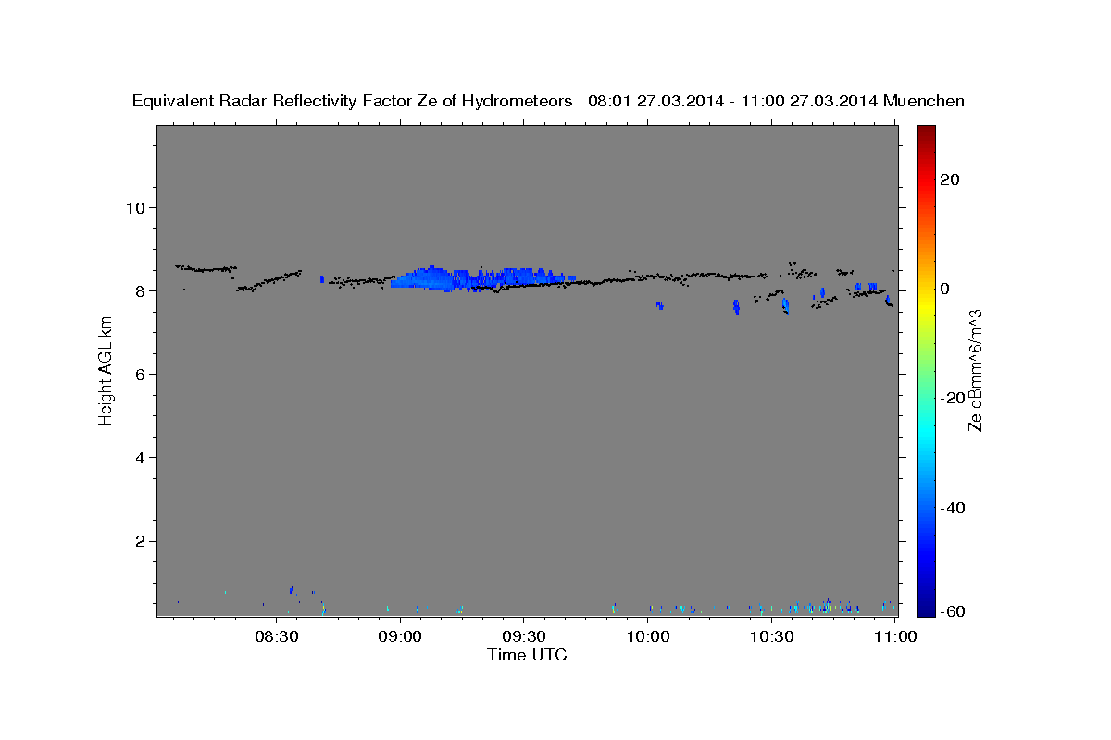Click the plot title 'Equivalent Radar Reflectivity Factor Ze of Hydrometeors'
The height and width of the screenshot is (740, 1111).
point(353,101)
